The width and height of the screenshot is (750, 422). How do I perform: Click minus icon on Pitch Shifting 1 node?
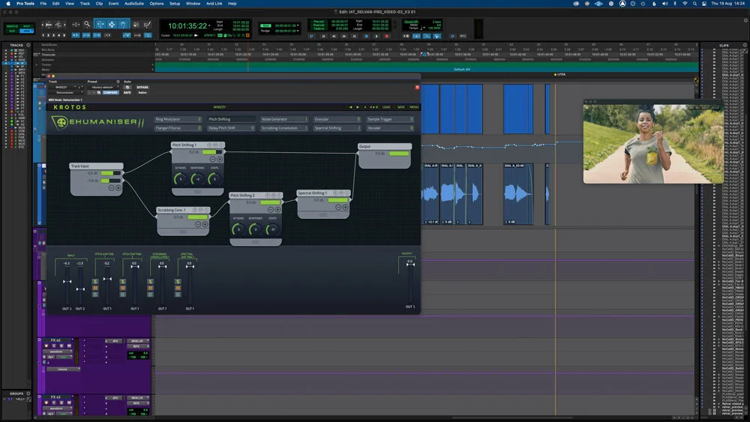213,159
